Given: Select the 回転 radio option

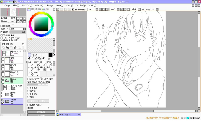Looking at the screenshot, I should 28,97.
